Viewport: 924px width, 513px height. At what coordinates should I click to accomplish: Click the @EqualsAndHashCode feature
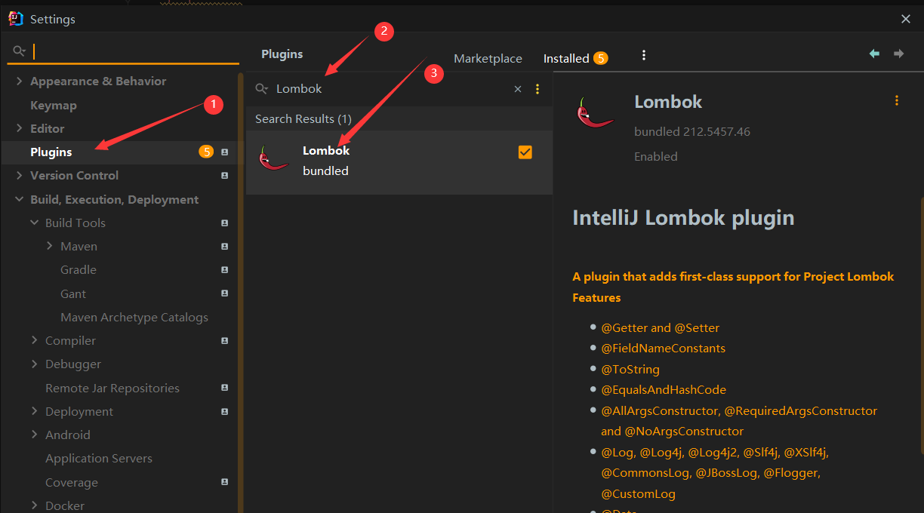point(664,390)
